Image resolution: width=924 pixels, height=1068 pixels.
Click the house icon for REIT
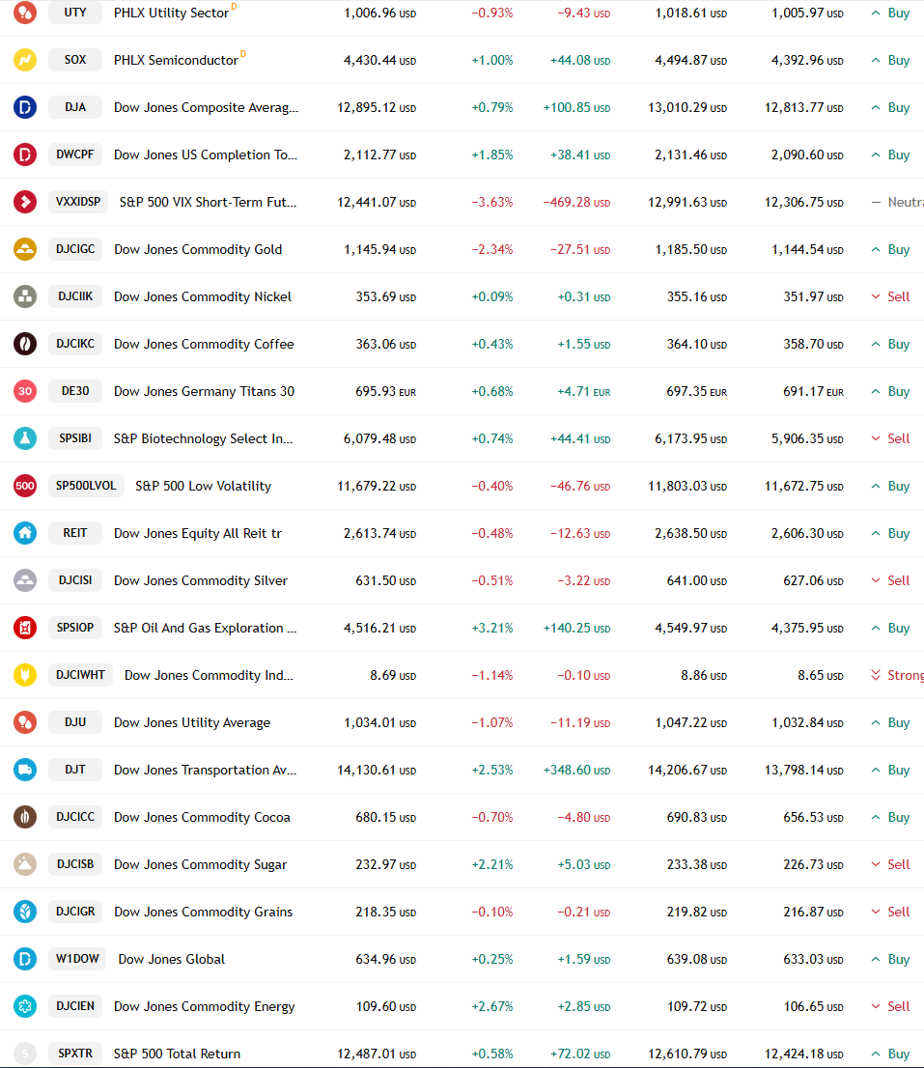point(25,533)
